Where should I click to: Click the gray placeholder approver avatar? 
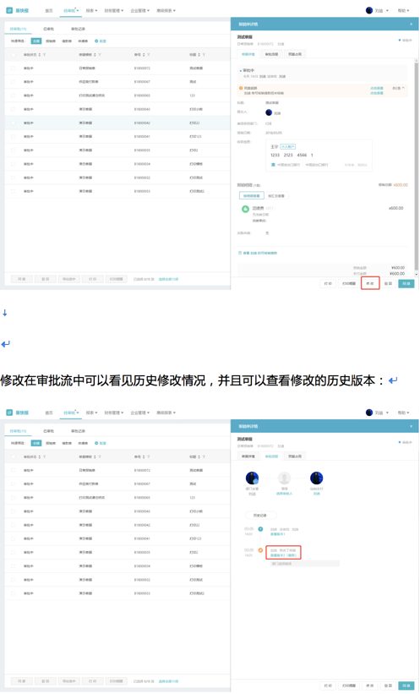pos(284,478)
